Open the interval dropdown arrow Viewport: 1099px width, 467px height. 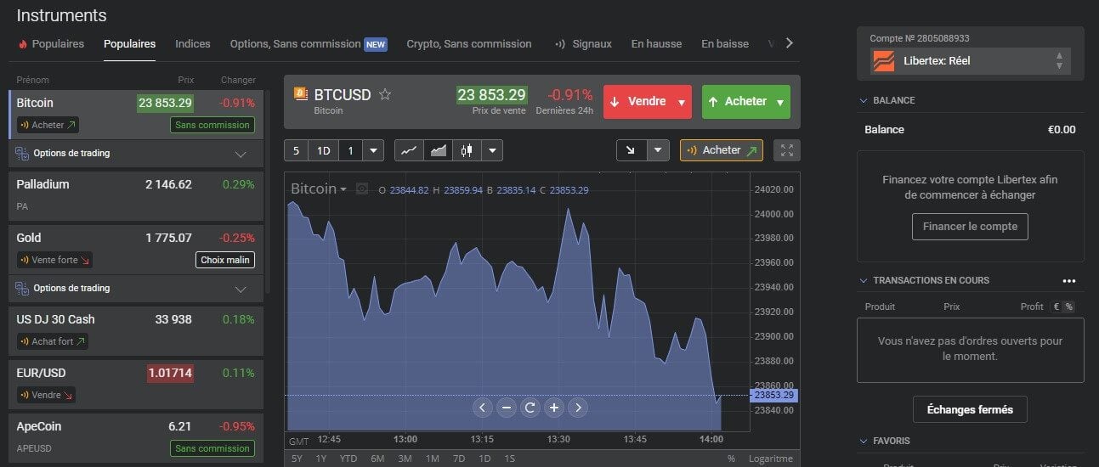(373, 150)
